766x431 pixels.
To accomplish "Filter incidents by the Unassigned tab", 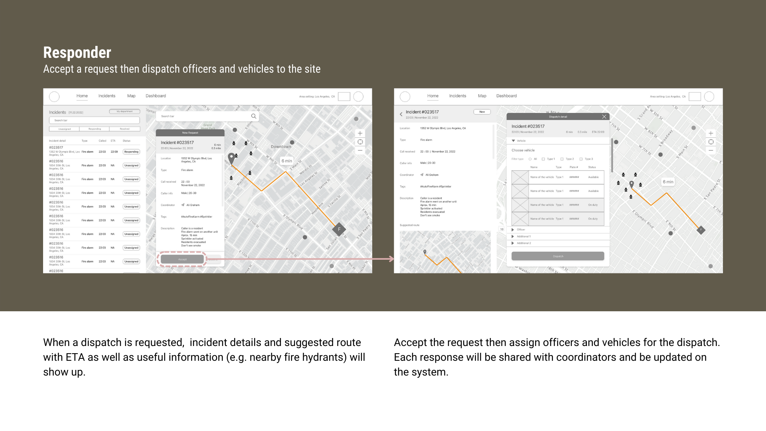I will [x=64, y=129].
